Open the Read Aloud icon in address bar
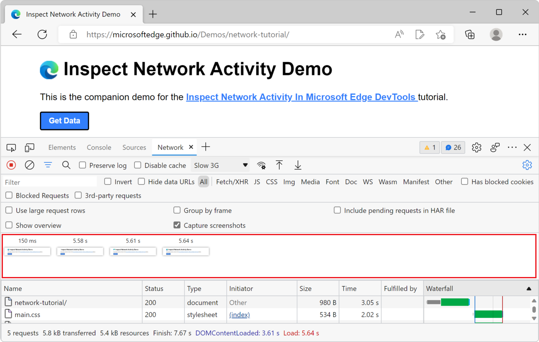The width and height of the screenshot is (539, 342). tap(399, 35)
